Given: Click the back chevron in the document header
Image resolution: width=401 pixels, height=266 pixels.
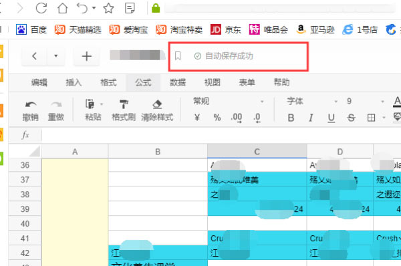Looking at the screenshot, I should tap(34, 56).
